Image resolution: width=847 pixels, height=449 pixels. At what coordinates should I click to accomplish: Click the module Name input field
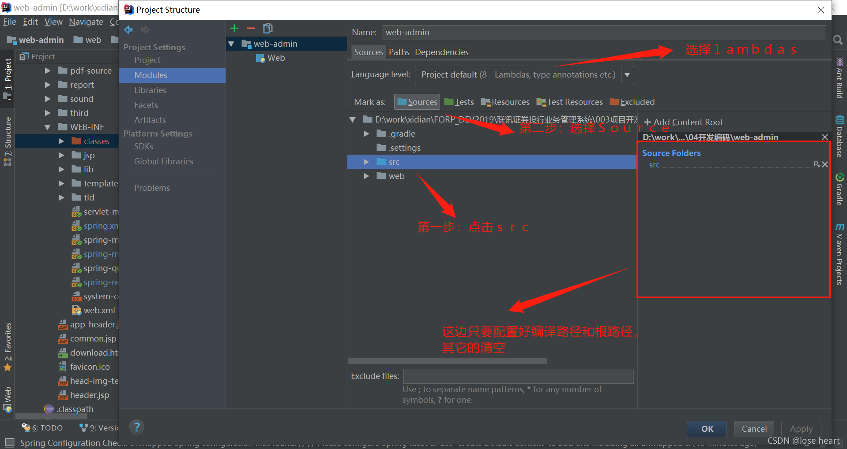tap(604, 32)
